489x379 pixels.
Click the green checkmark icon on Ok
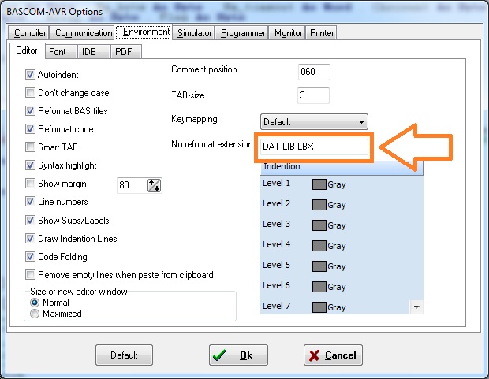(219, 355)
